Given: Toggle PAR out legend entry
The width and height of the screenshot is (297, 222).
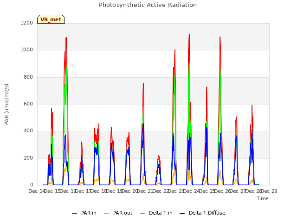Looking at the screenshot, I should click(x=118, y=213).
